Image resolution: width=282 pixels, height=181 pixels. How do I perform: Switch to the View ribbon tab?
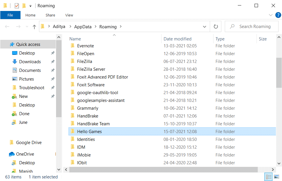[69, 15]
